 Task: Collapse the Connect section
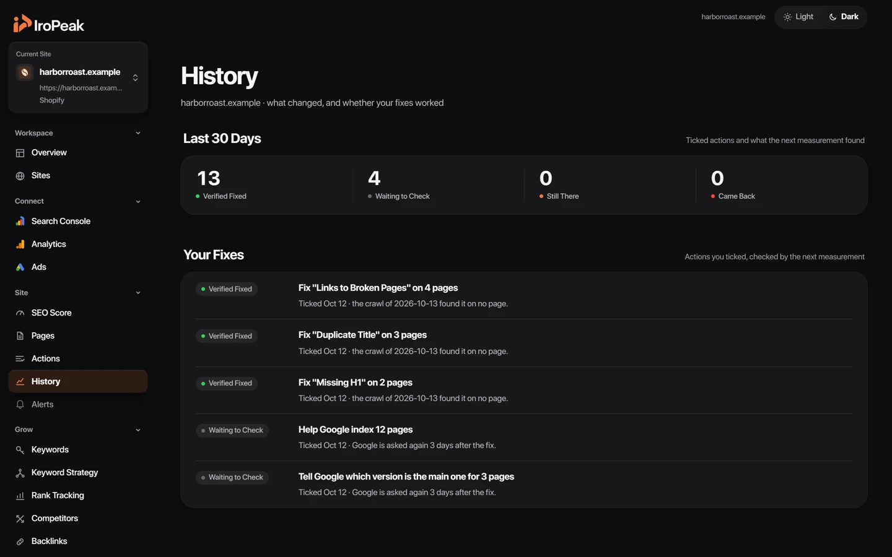tap(138, 202)
